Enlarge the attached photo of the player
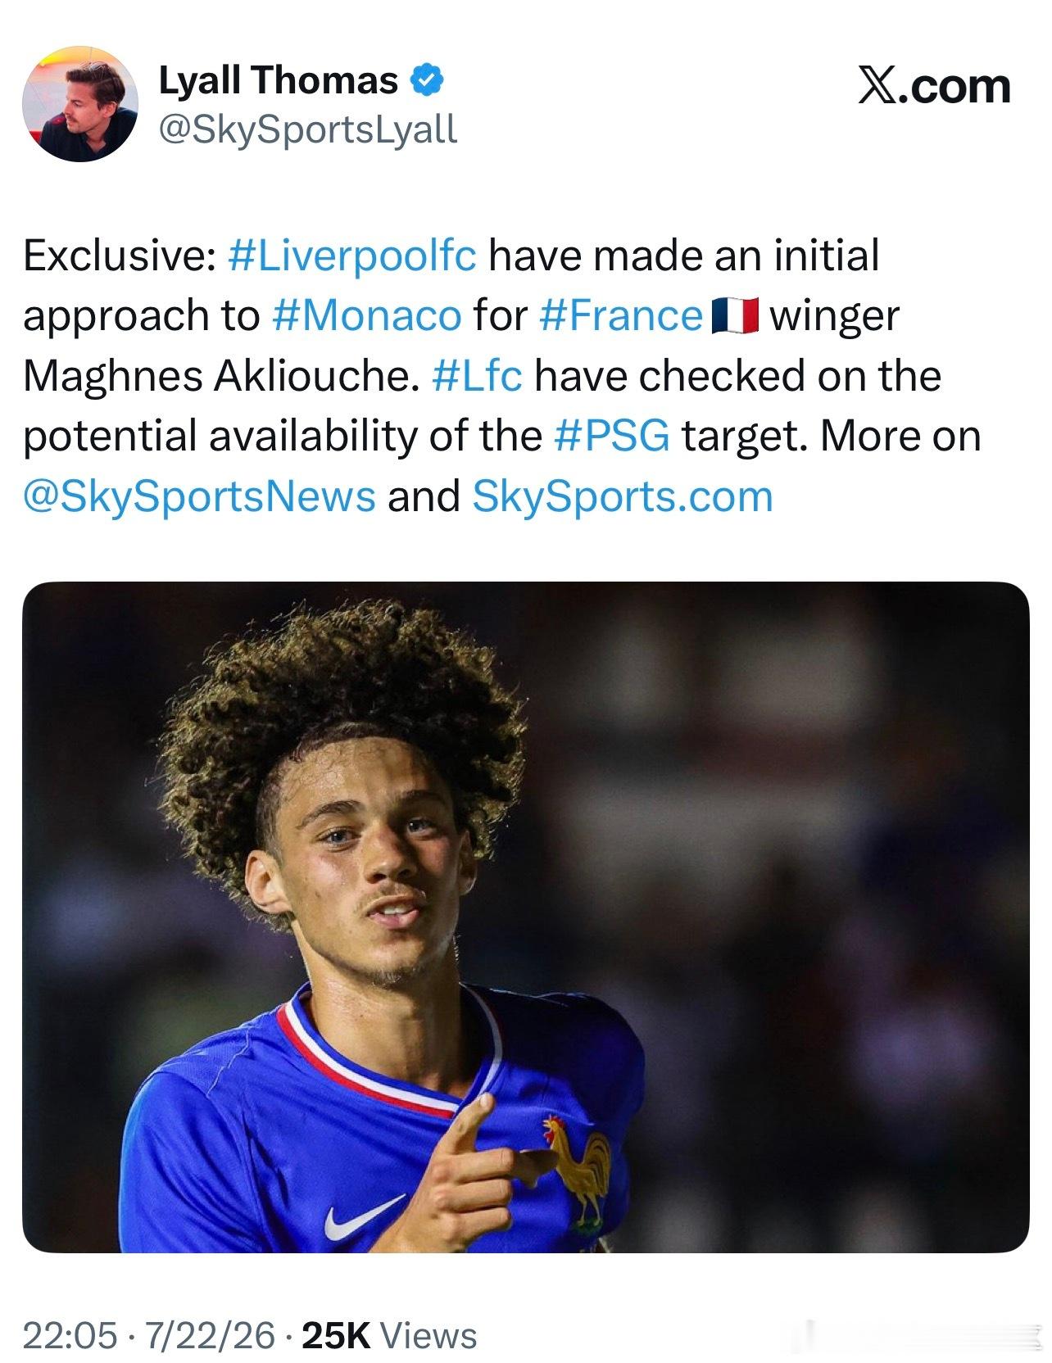The image size is (1052, 1363). (x=525, y=917)
